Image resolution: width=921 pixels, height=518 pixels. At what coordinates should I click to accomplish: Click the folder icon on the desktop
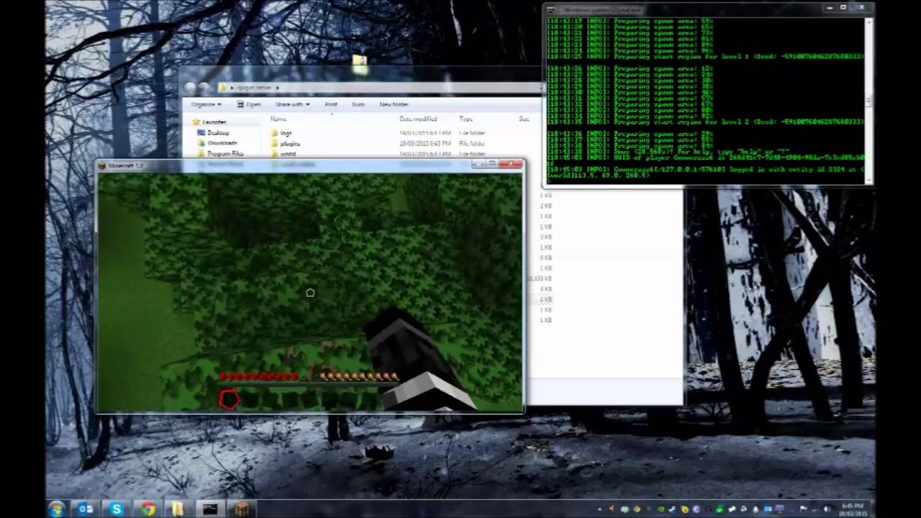tap(360, 63)
